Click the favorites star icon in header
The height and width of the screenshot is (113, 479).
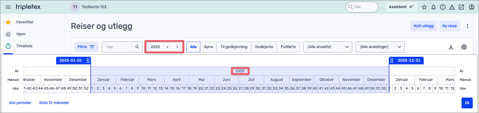pos(424,7)
